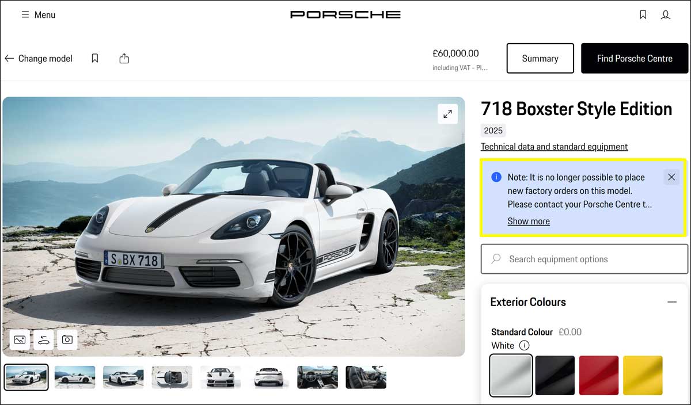Open Technical data and standard equipment
This screenshot has height=405, width=691.
click(x=554, y=147)
